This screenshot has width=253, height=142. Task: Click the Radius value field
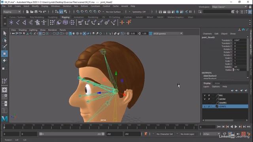point(240,70)
